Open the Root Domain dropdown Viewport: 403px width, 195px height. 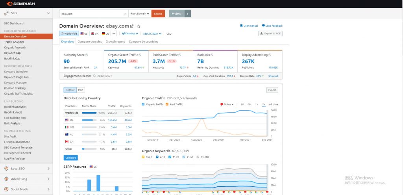(140, 14)
